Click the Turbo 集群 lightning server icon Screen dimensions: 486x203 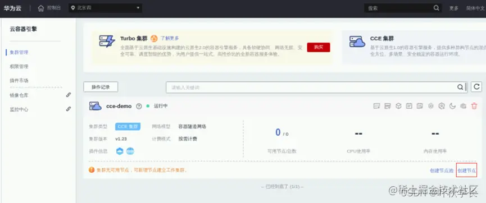(107, 41)
